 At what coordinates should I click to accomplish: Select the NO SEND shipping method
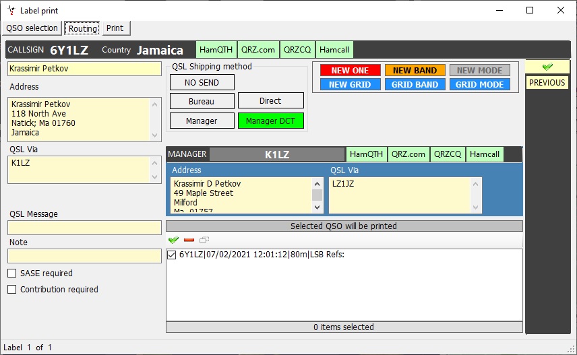202,82
